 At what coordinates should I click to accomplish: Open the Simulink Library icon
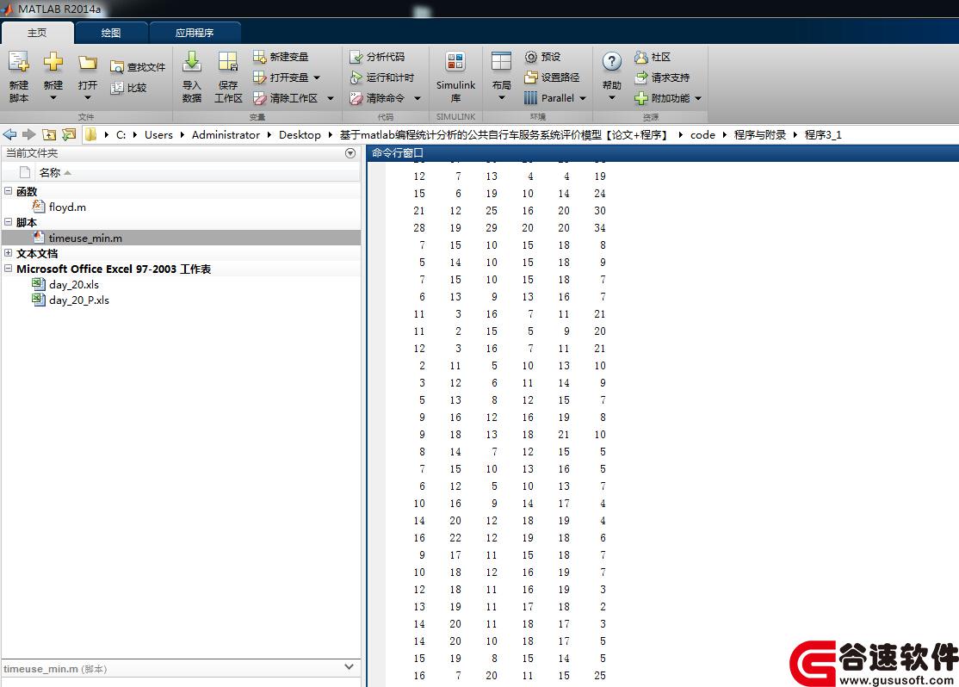click(x=455, y=62)
